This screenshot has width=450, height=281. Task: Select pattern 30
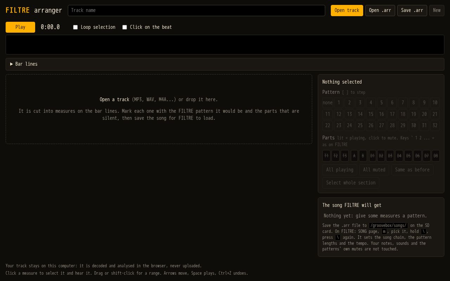pos(413,126)
